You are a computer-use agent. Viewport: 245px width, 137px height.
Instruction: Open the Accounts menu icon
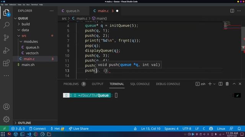[x=6, y=107]
